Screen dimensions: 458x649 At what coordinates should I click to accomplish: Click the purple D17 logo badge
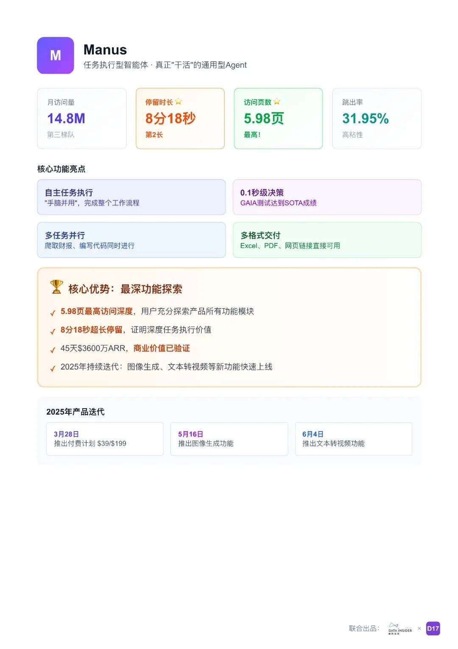[x=433, y=629]
